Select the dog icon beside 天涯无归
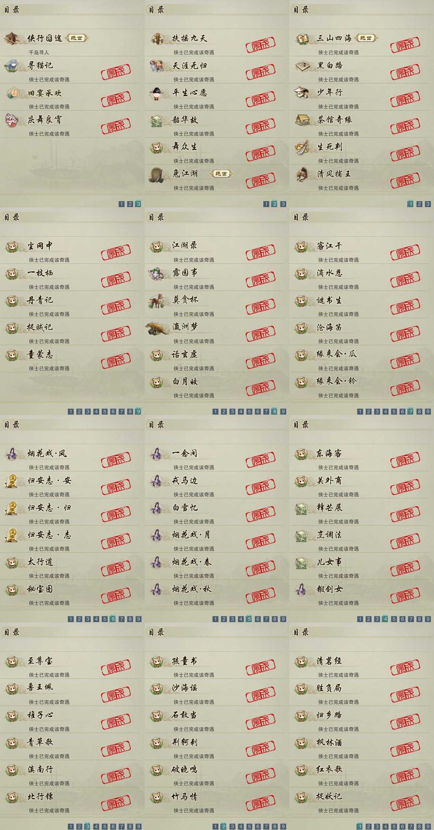434x830 pixels. (157, 66)
